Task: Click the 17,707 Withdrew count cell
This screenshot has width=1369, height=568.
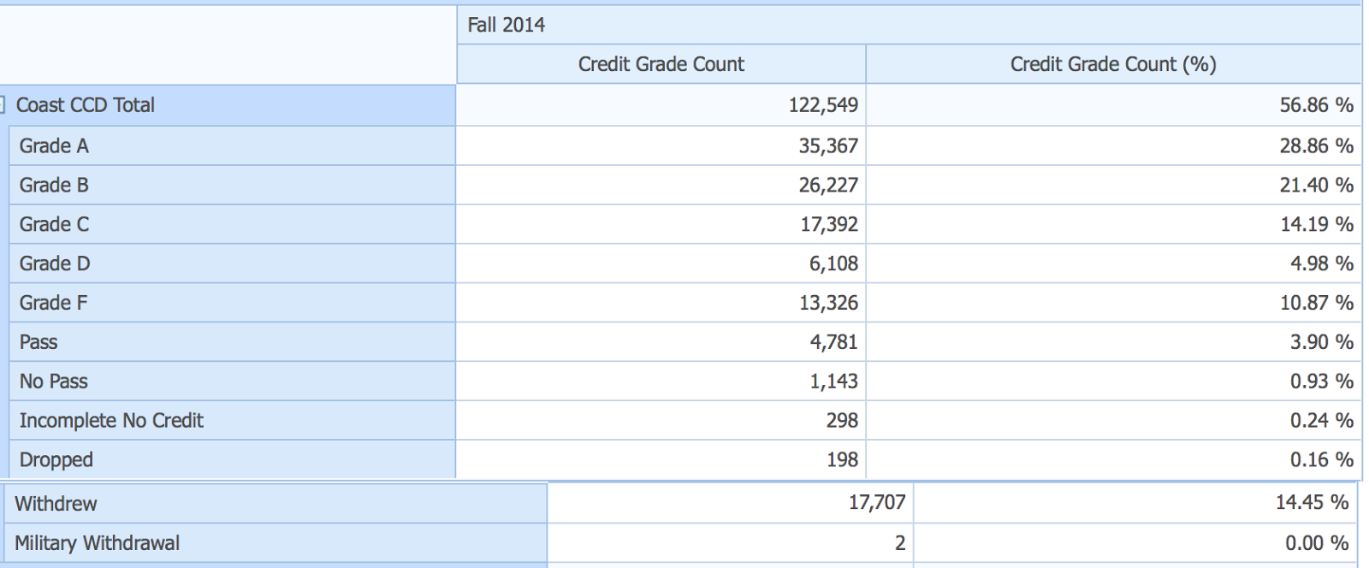Action: [730, 503]
